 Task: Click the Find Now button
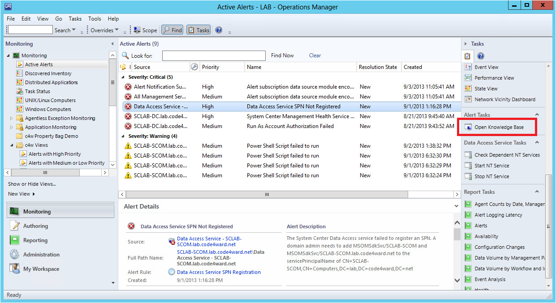tap(282, 55)
